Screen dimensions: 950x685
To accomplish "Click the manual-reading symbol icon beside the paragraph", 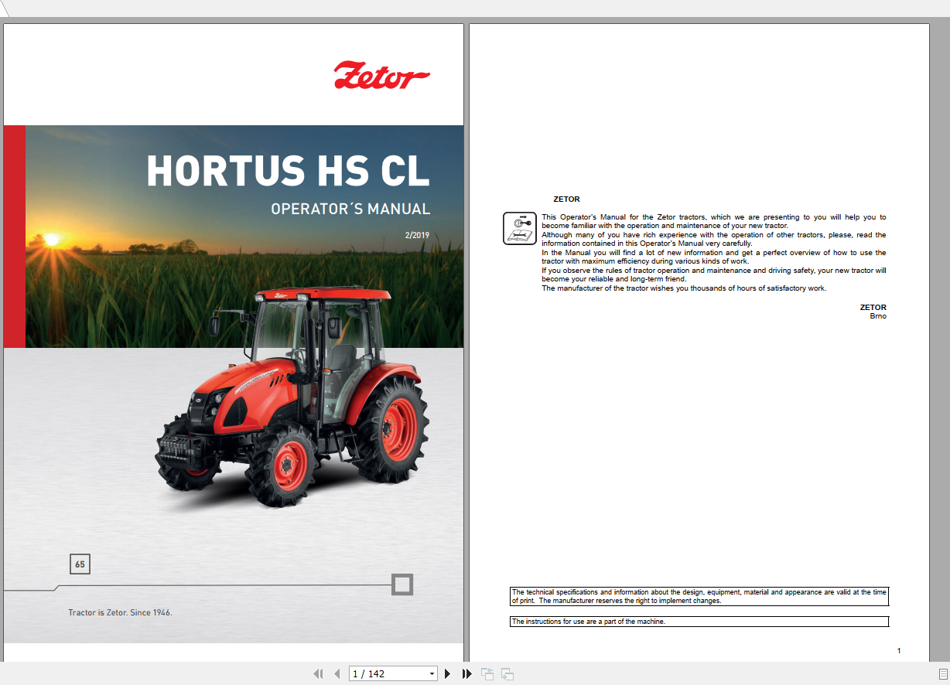I will pos(520,229).
